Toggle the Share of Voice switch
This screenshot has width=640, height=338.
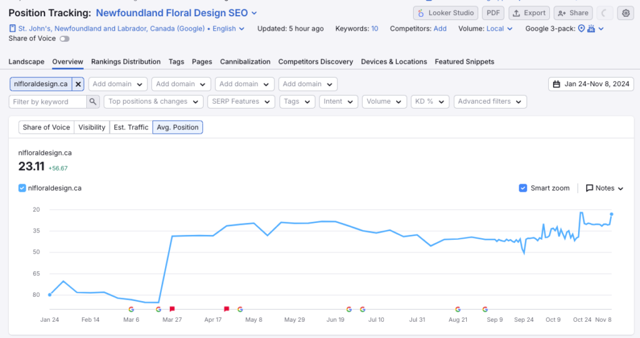(x=64, y=39)
